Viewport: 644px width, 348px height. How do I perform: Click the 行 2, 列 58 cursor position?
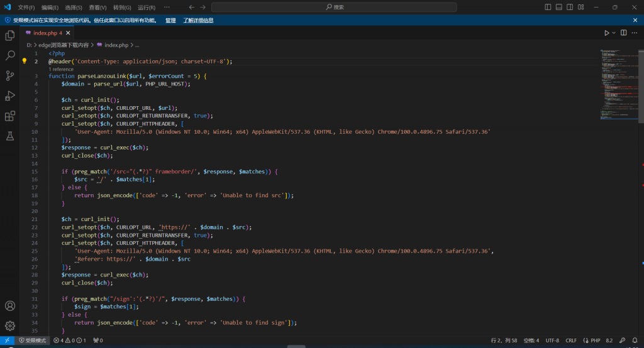coord(504,340)
